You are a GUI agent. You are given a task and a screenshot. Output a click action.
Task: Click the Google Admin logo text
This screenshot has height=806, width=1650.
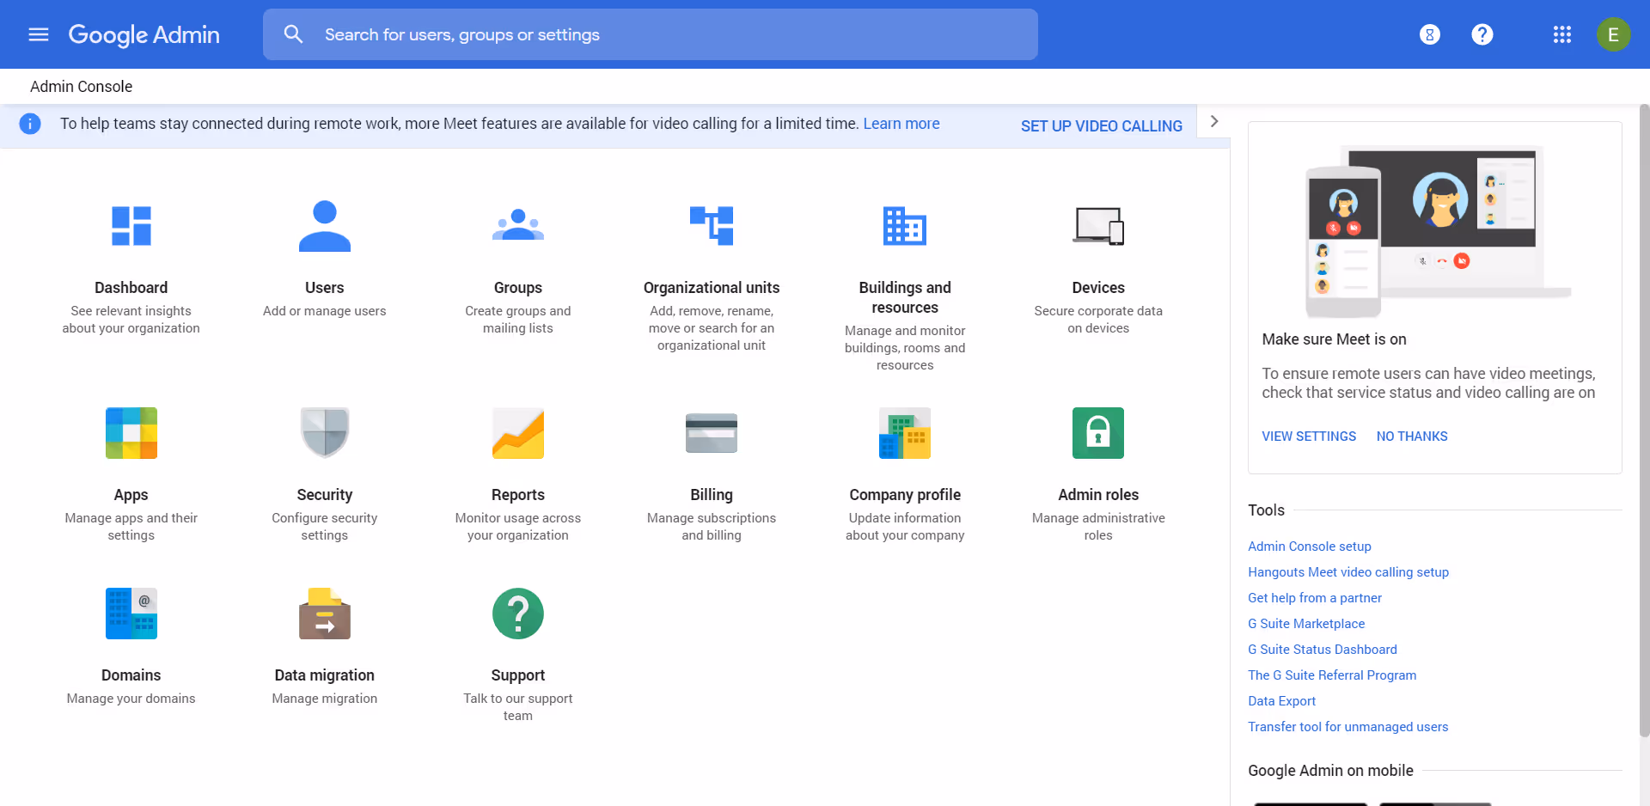click(144, 34)
